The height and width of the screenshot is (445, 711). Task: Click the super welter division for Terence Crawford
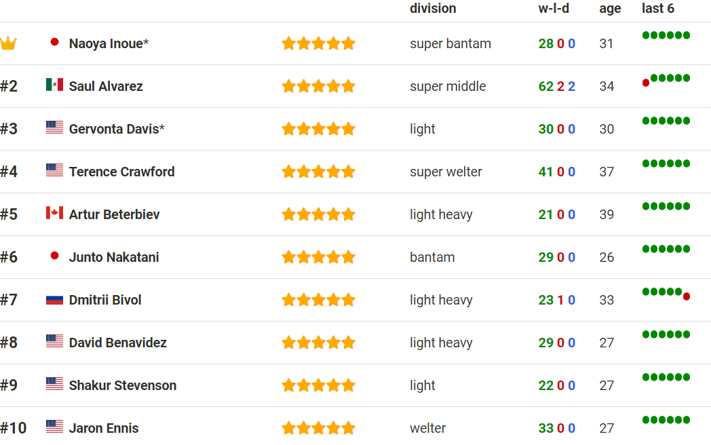pyautogui.click(x=446, y=172)
